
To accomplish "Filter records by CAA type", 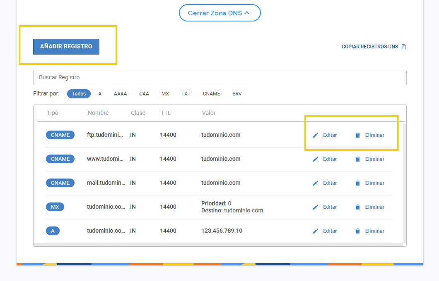I will (x=144, y=94).
